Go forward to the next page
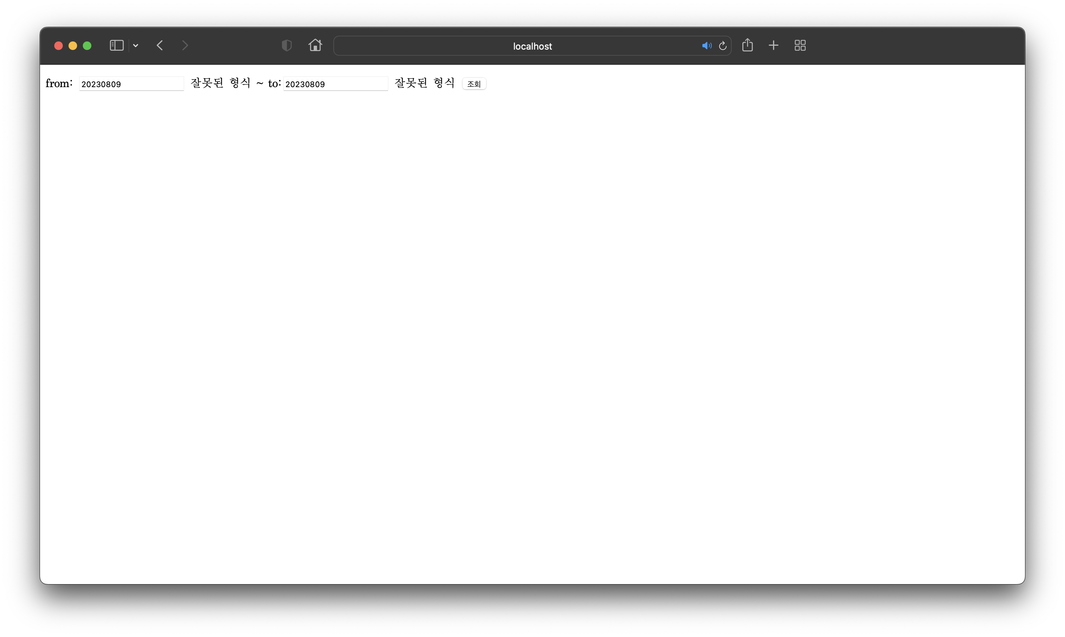Screen dimensions: 1065x637 click(x=185, y=45)
